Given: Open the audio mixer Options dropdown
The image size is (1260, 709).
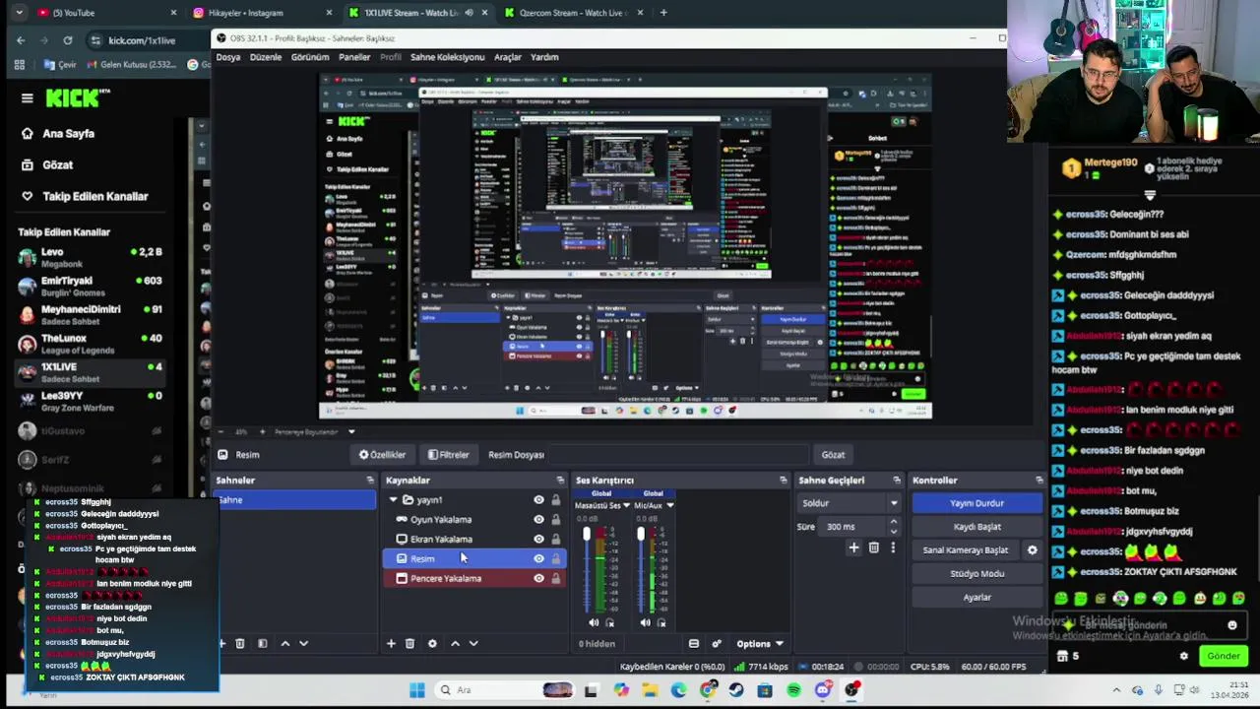Looking at the screenshot, I should click(760, 644).
